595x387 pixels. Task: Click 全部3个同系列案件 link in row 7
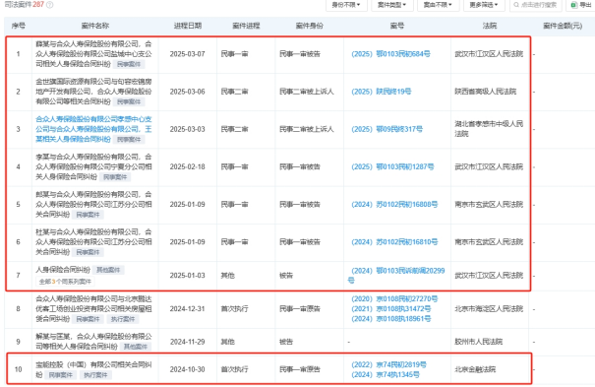[x=65, y=282]
